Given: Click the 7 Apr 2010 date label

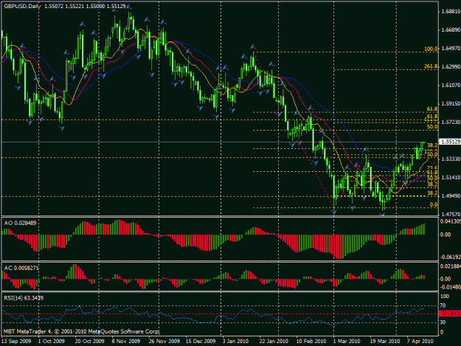Looking at the screenshot, I should tap(420, 341).
